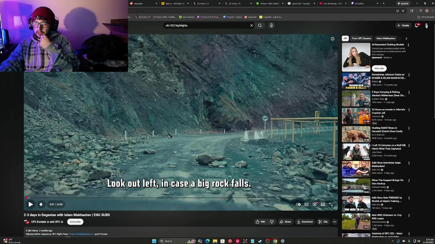
Task: Open the Projects - Canva bookmark
Action: [x=232, y=17]
